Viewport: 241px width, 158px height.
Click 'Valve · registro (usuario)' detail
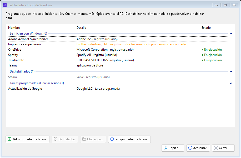93,77
